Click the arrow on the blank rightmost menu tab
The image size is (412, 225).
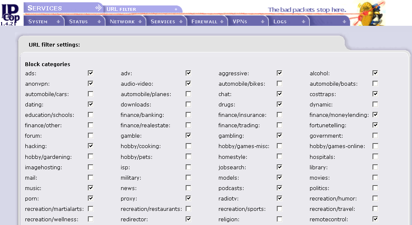pos(344,22)
